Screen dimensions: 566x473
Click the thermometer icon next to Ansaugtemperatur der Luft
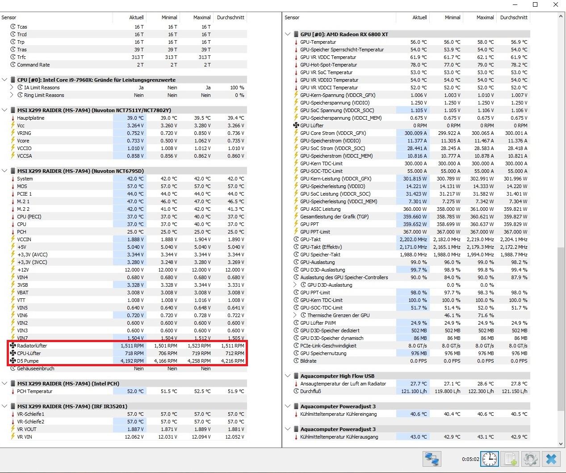(296, 384)
